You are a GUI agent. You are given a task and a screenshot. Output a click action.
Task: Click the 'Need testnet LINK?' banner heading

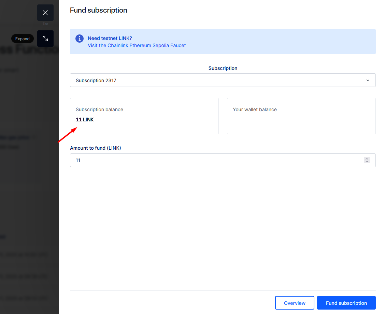[x=110, y=38]
